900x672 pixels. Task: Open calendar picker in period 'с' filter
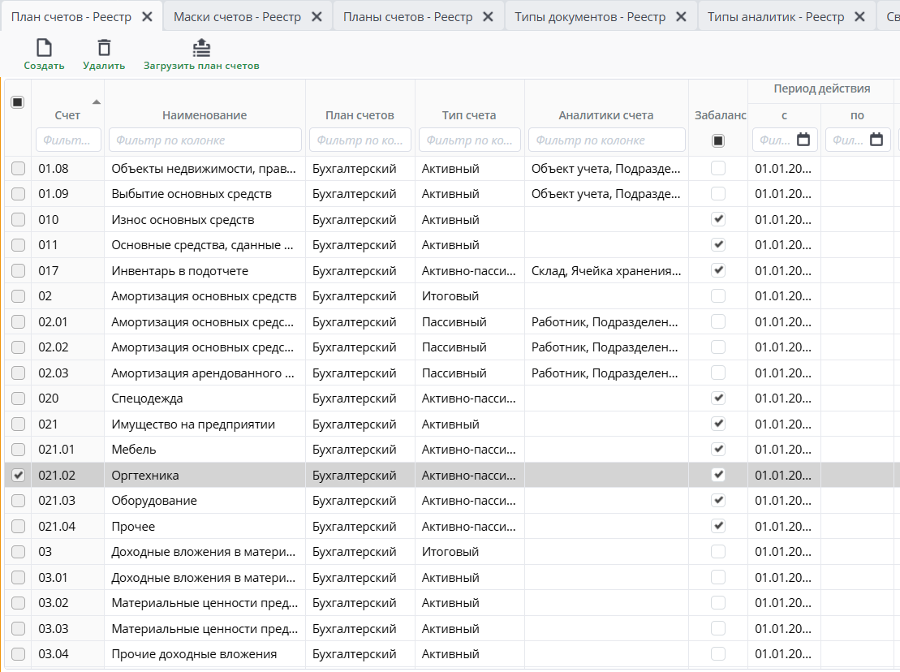click(803, 140)
